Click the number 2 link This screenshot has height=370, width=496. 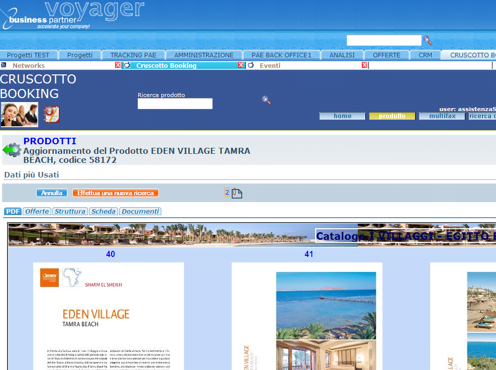coord(227,192)
